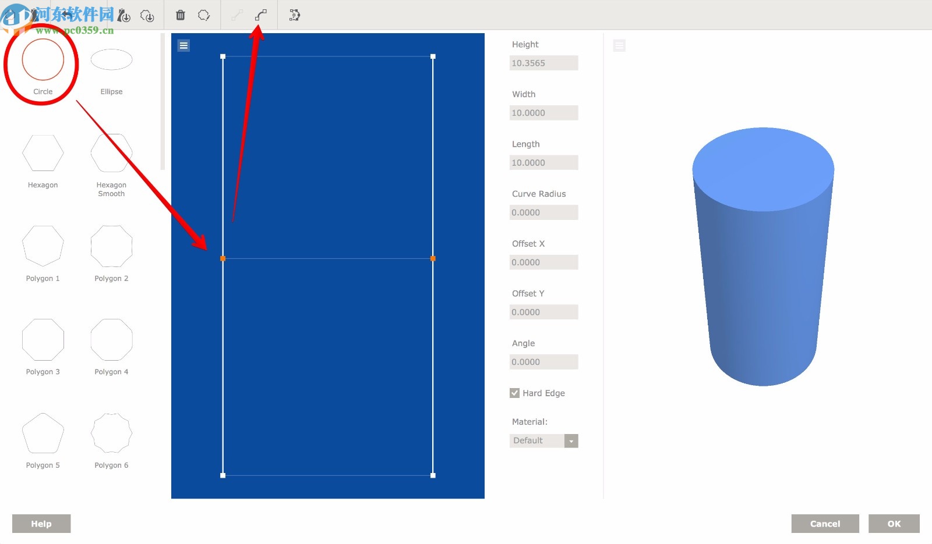Click the blue cylinder 3D preview
Screen dimensions: 932x544
pos(763,257)
